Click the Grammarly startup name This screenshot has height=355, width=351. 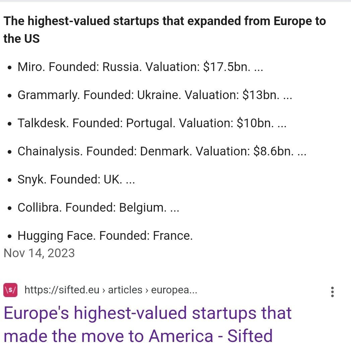tap(48, 95)
